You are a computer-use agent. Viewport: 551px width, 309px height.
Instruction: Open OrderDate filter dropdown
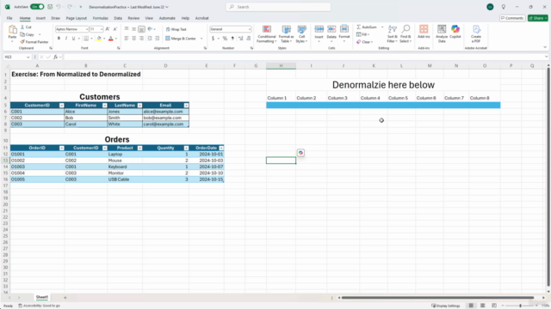click(221, 148)
